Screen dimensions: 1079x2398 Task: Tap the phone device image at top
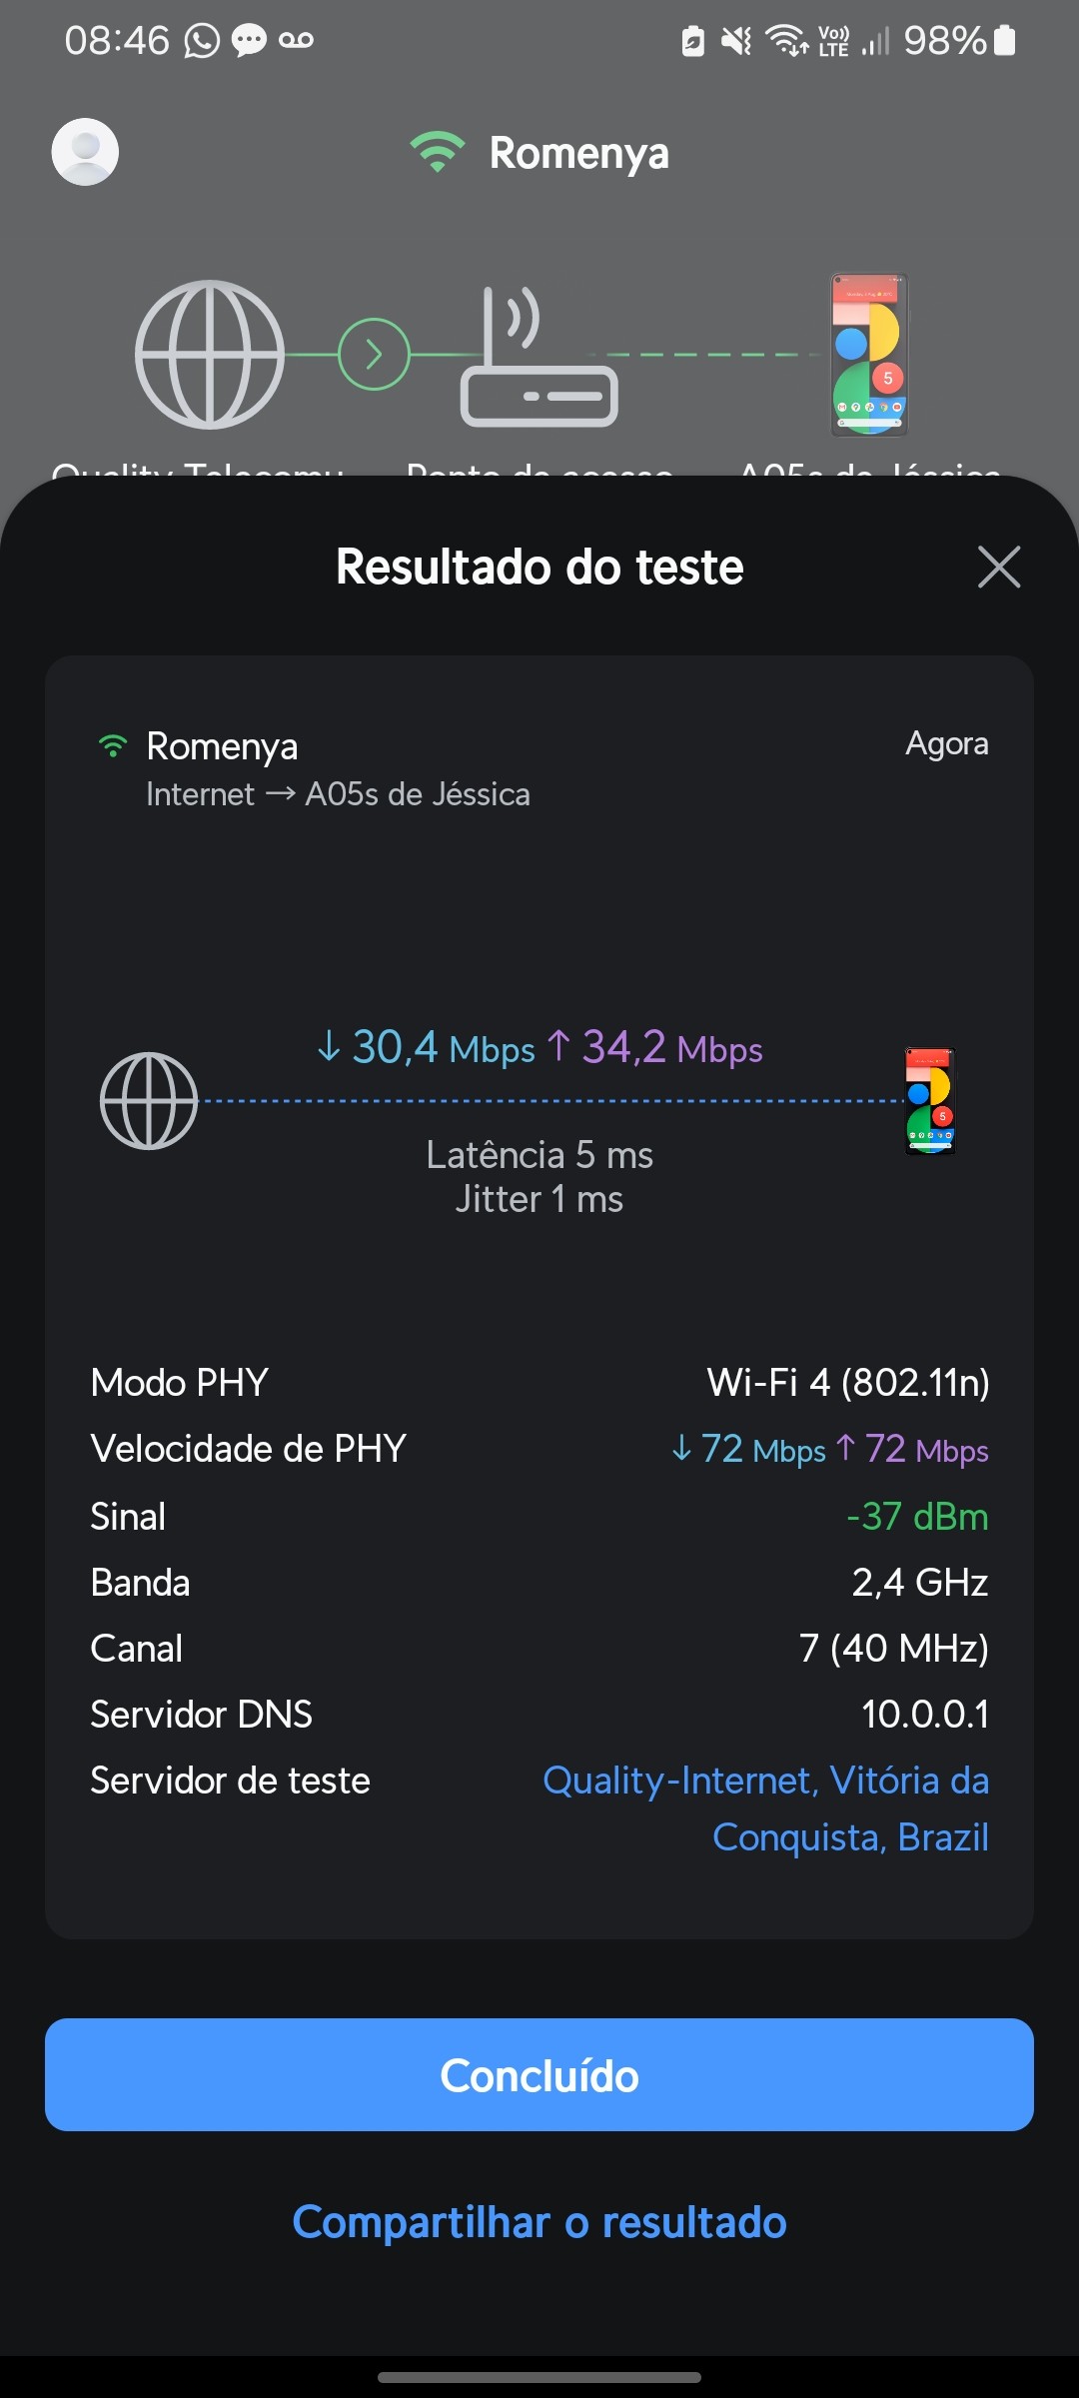pos(869,355)
